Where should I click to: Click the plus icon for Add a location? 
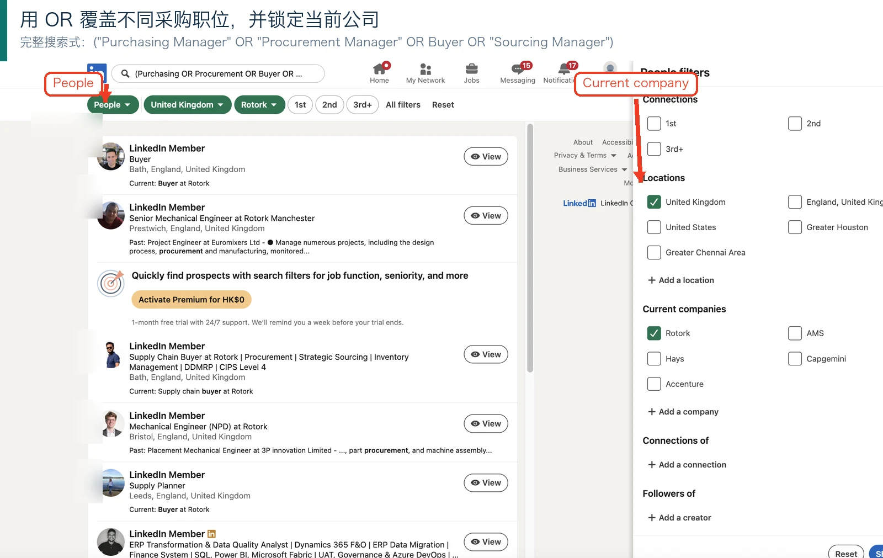652,280
